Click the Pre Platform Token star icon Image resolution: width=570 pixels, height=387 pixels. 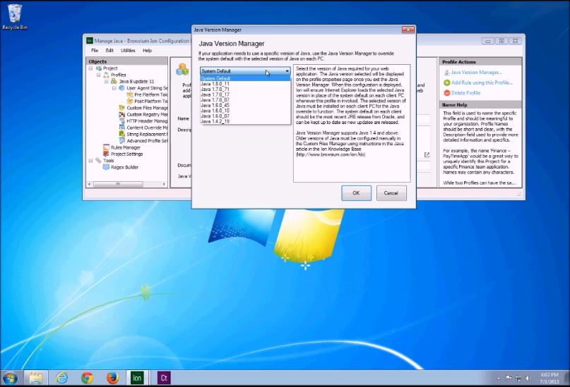click(130, 94)
